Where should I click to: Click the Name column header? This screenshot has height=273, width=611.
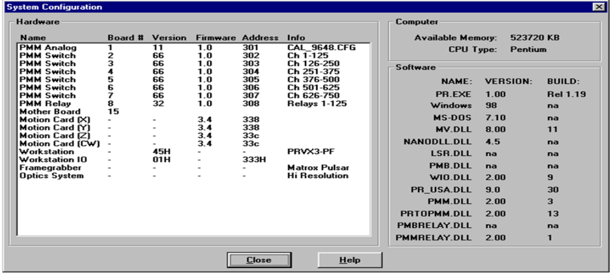[x=32, y=37]
